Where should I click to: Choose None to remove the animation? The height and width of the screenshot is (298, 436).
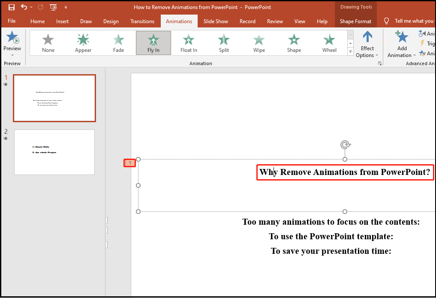tap(48, 42)
